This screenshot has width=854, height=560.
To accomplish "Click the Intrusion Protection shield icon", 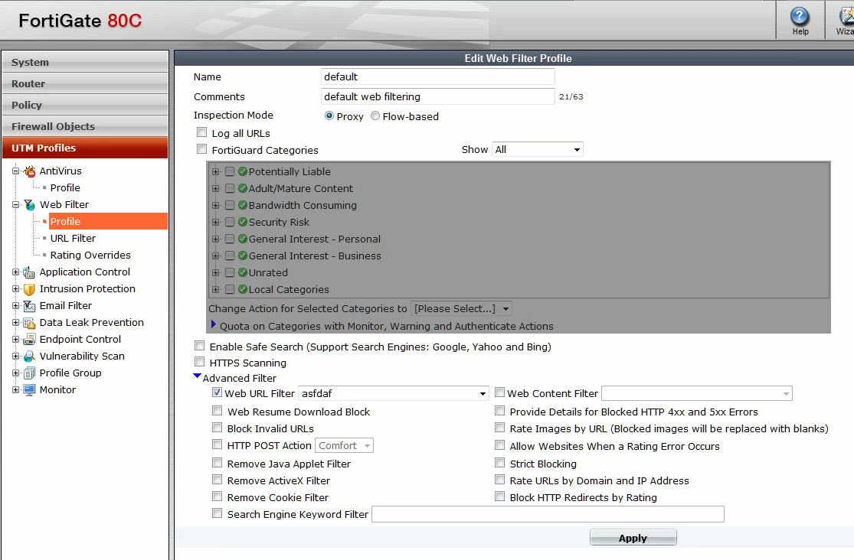I will [x=29, y=289].
